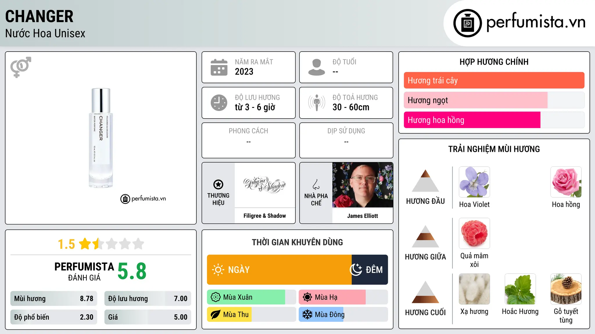The width and height of the screenshot is (595, 334).
Task: Open the James Elliott perfumer link
Action: [363, 216]
